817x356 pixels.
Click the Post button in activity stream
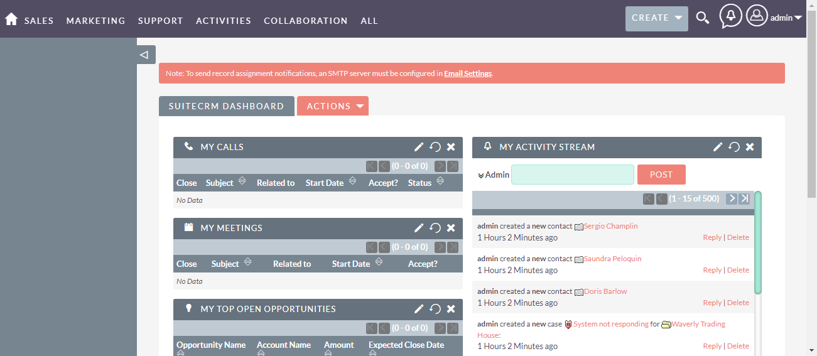tap(661, 175)
